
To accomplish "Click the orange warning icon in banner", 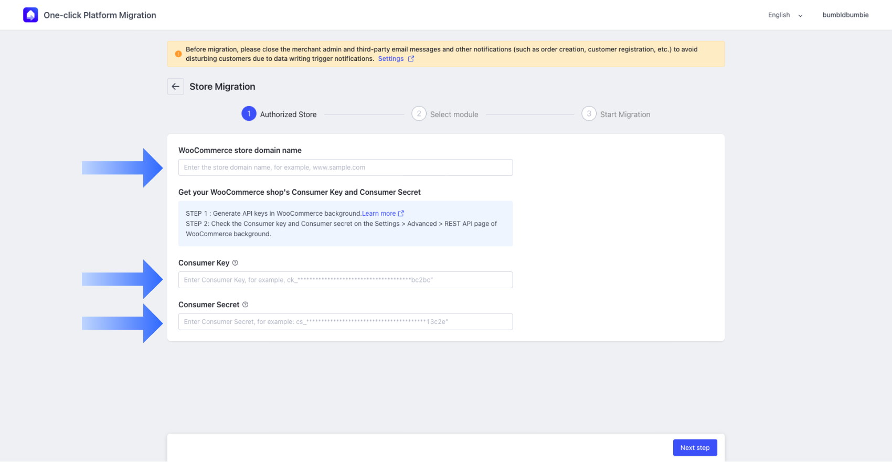I will [x=178, y=54].
